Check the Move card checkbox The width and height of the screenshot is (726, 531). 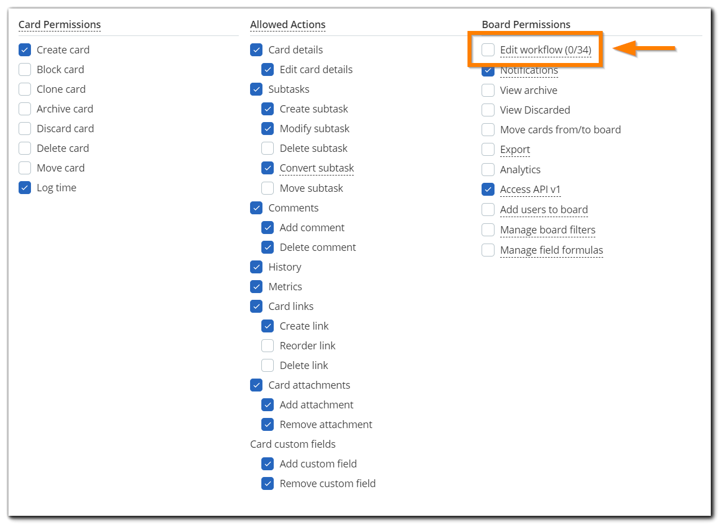click(25, 168)
